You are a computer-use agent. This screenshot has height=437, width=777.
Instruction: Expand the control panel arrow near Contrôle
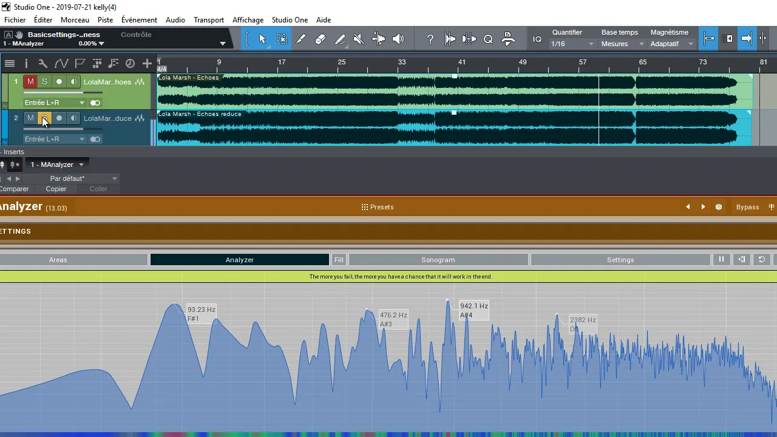point(222,44)
